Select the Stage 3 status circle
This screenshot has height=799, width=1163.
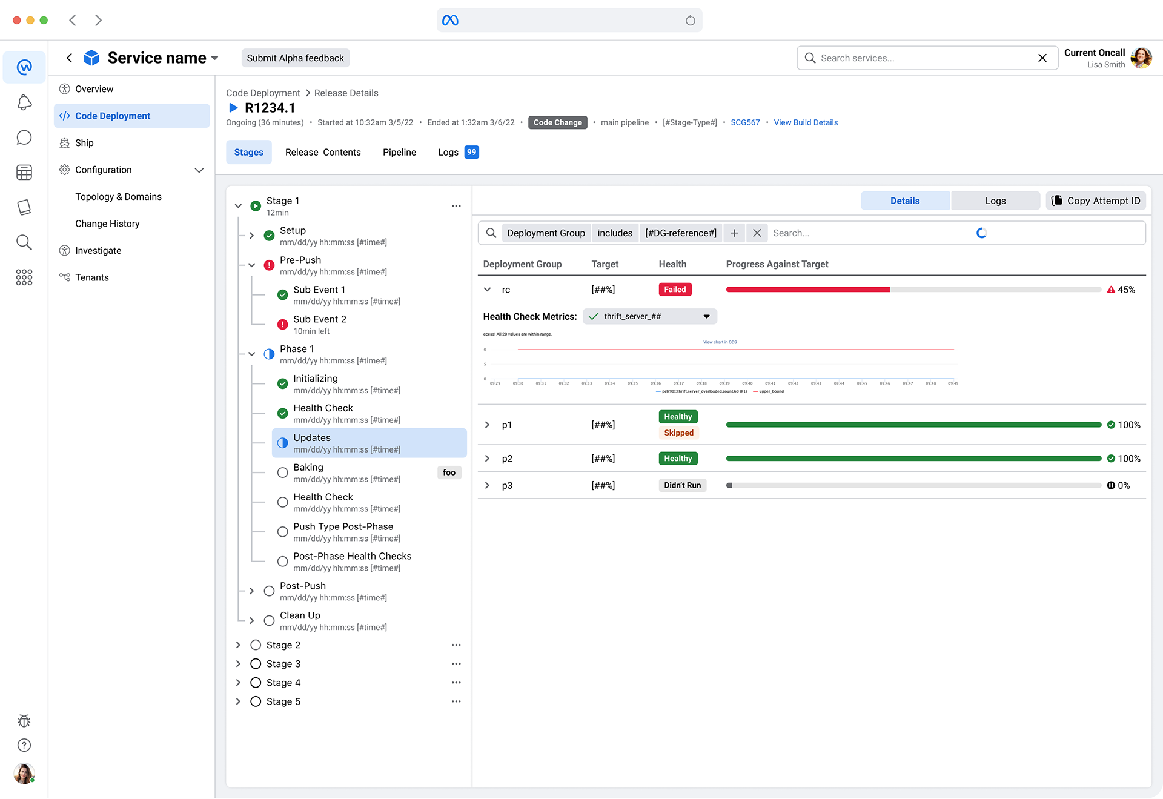coord(256,664)
